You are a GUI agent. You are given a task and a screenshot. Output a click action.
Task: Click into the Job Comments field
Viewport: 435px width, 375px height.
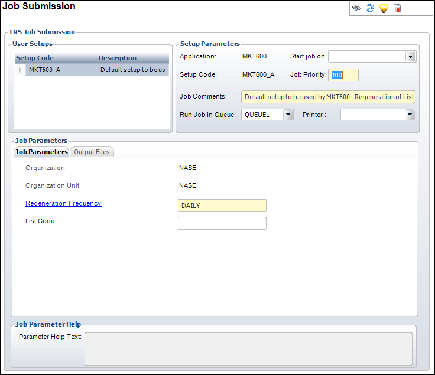tap(328, 96)
